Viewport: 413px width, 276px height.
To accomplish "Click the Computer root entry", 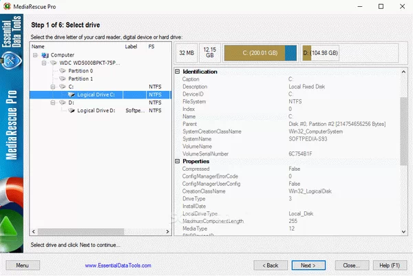I will pyautogui.click(x=63, y=55).
